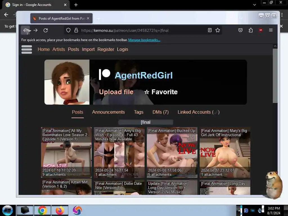Open Artists in the site navigation
This screenshot has width=288, height=216.
(x=58, y=49)
